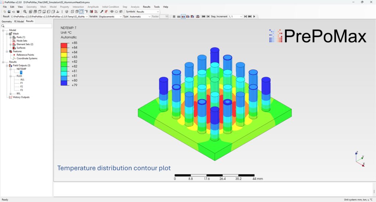The width and height of the screenshot is (376, 202).
Task: Jump to the last step increment
Action: click(250, 17)
